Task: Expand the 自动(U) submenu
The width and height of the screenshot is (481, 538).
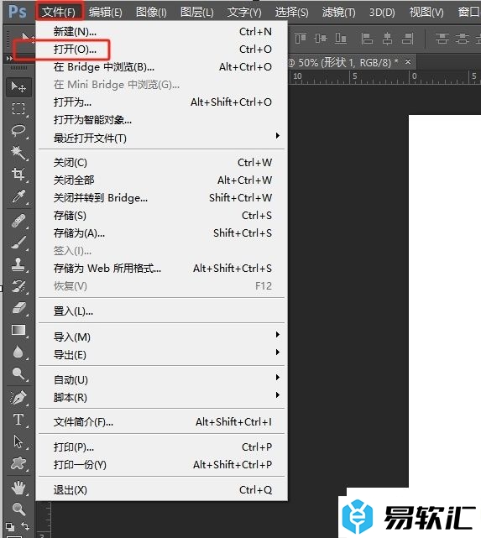Action: 161,380
